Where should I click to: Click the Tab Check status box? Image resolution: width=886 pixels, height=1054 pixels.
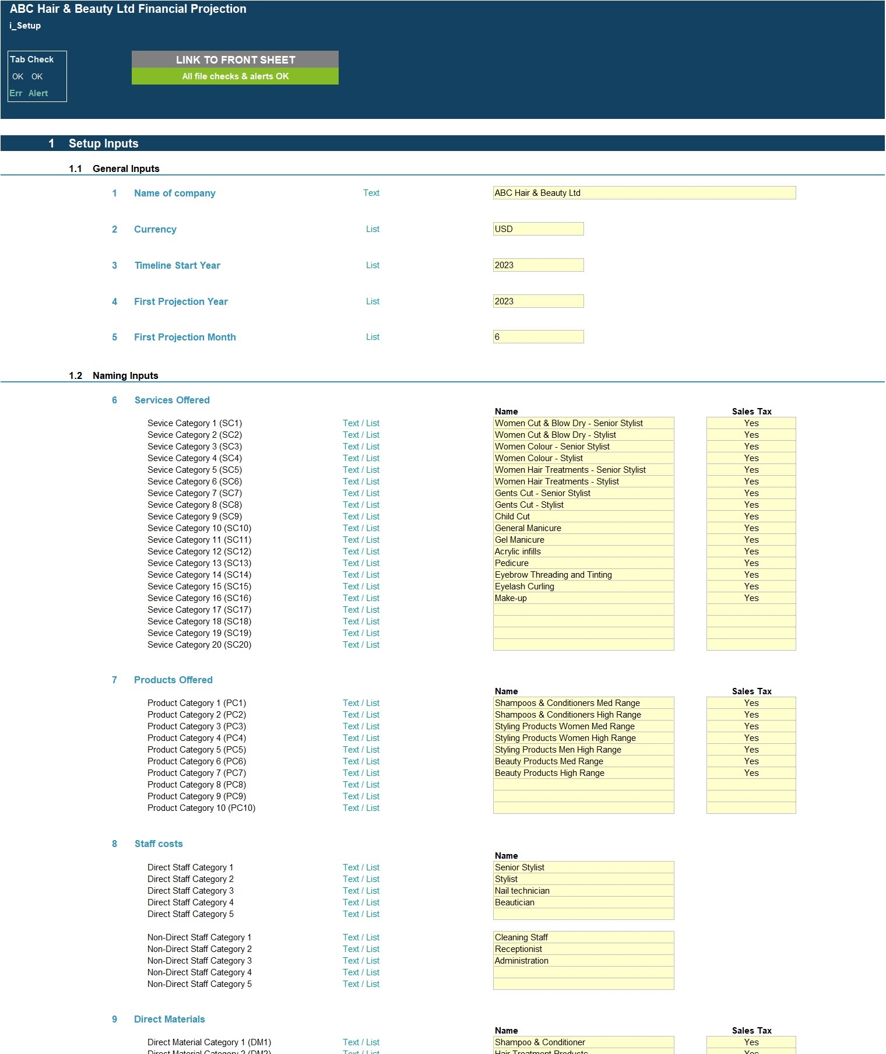click(x=37, y=76)
